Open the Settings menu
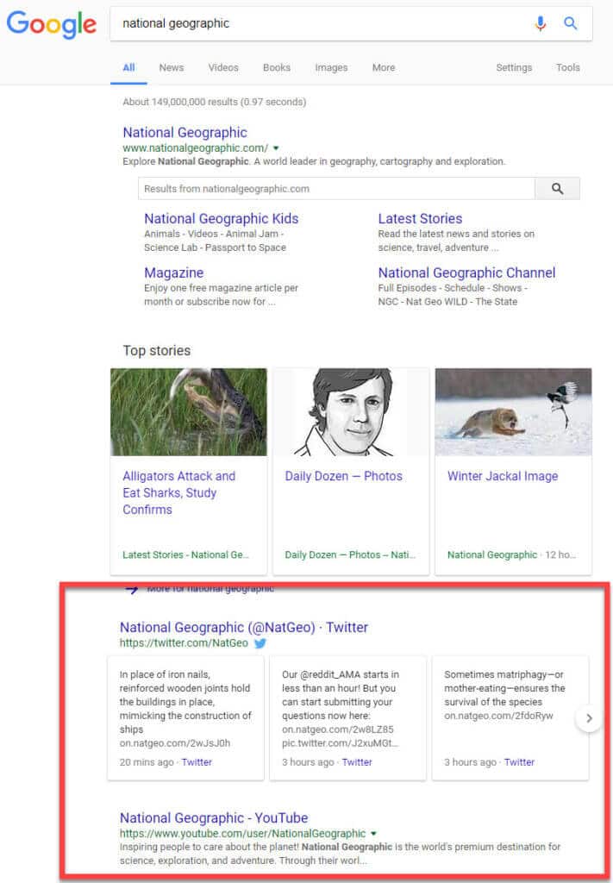This screenshot has height=883, width=613. [514, 67]
